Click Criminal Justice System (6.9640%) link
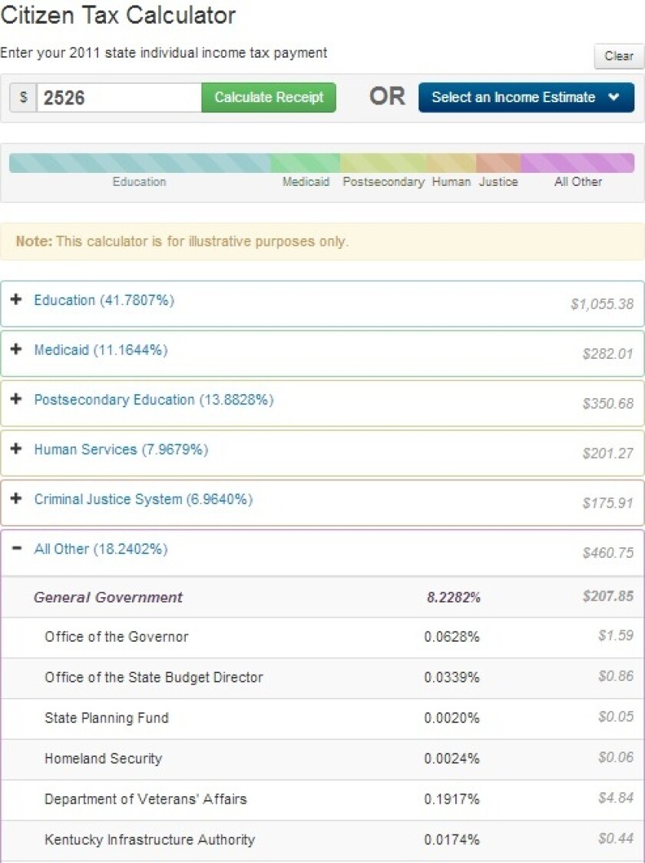645x863 pixels. point(143,500)
